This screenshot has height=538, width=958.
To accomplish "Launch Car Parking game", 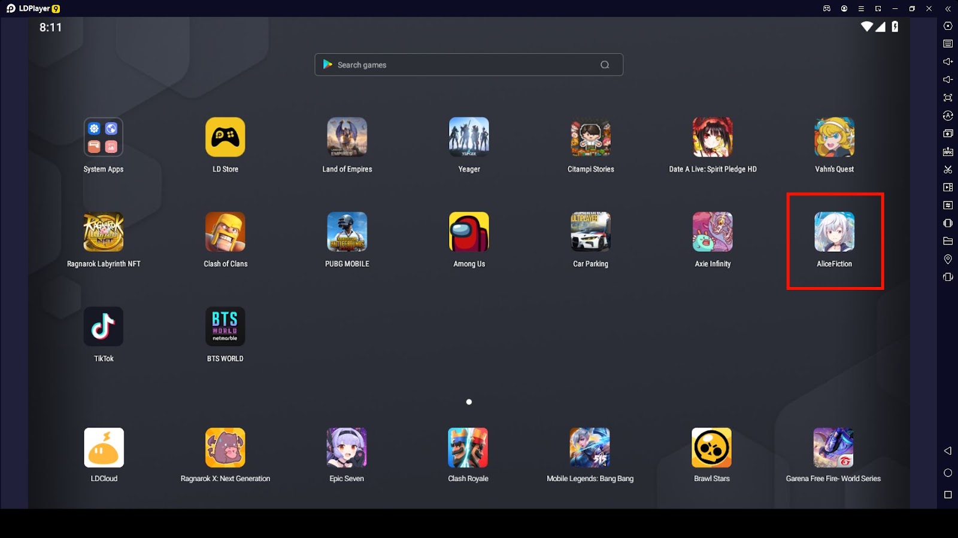I will pos(591,232).
